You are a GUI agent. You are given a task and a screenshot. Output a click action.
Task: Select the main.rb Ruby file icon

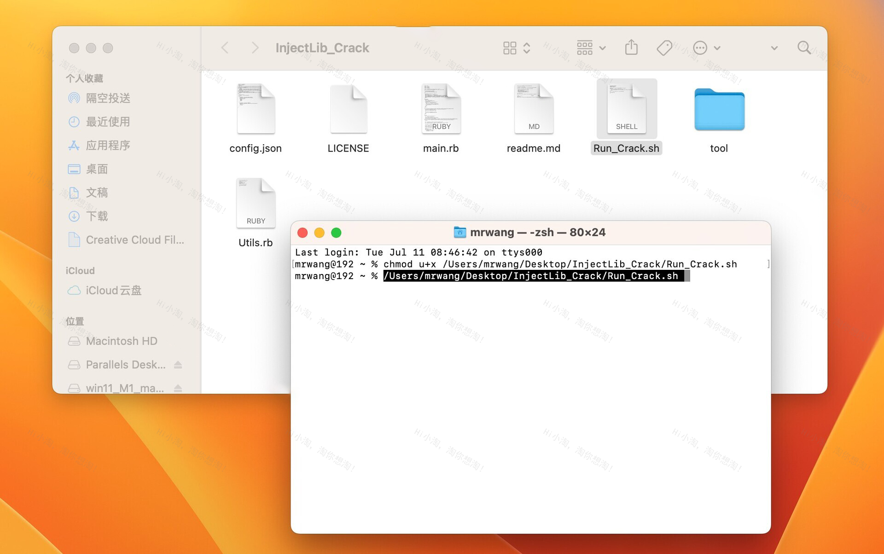point(441,109)
